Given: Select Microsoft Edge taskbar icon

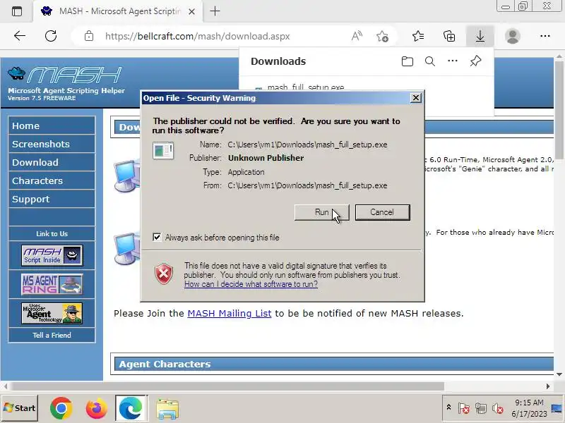Looking at the screenshot, I should point(131,408).
